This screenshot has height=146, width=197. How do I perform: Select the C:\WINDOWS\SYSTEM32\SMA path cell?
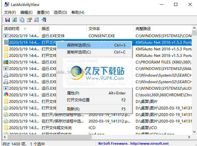[163, 68]
